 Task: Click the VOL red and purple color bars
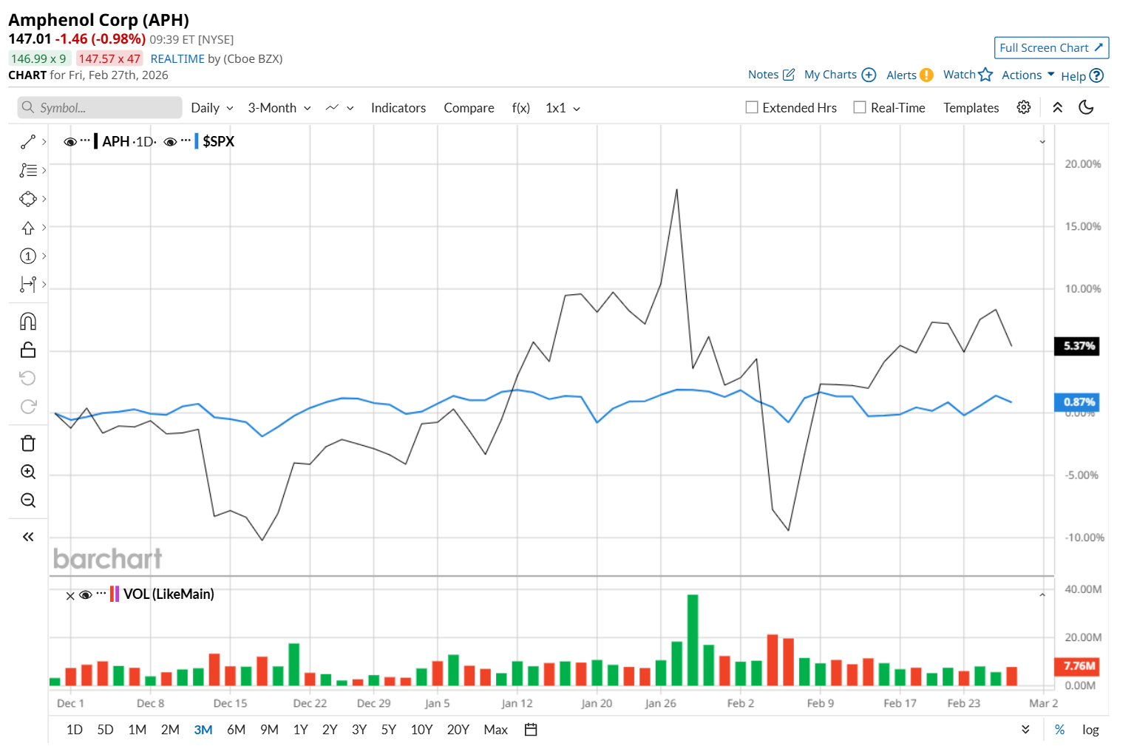[x=115, y=594]
